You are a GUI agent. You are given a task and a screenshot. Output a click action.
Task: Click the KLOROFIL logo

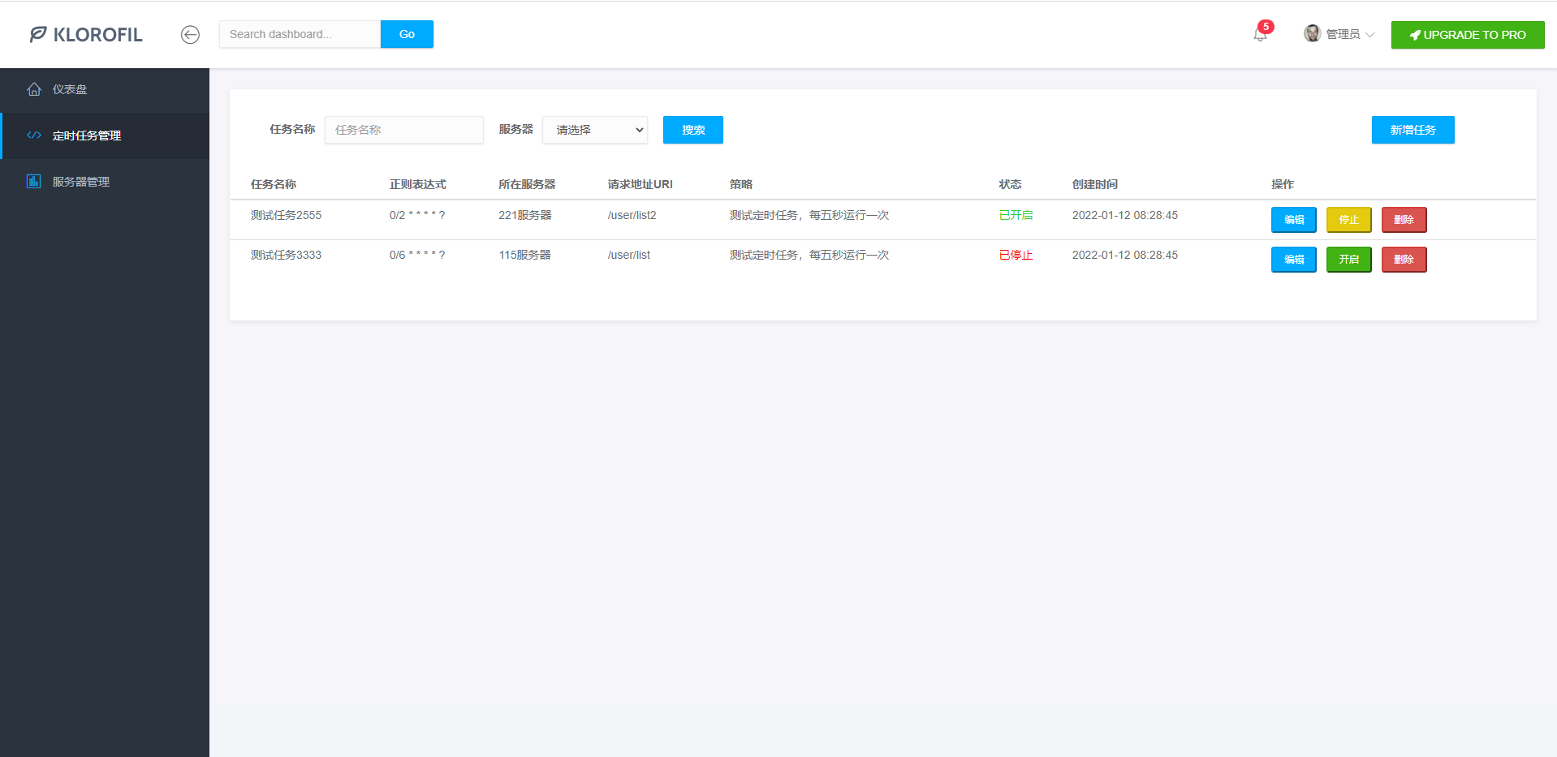86,34
